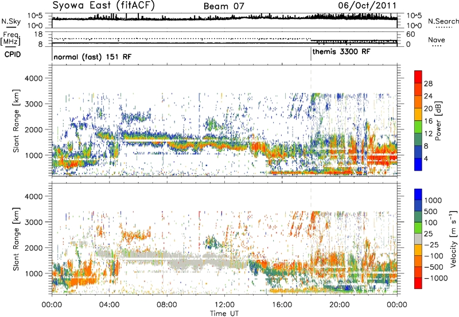Click 2000 tick on Power panel axis
The height and width of the screenshot is (317, 459).
(33, 129)
